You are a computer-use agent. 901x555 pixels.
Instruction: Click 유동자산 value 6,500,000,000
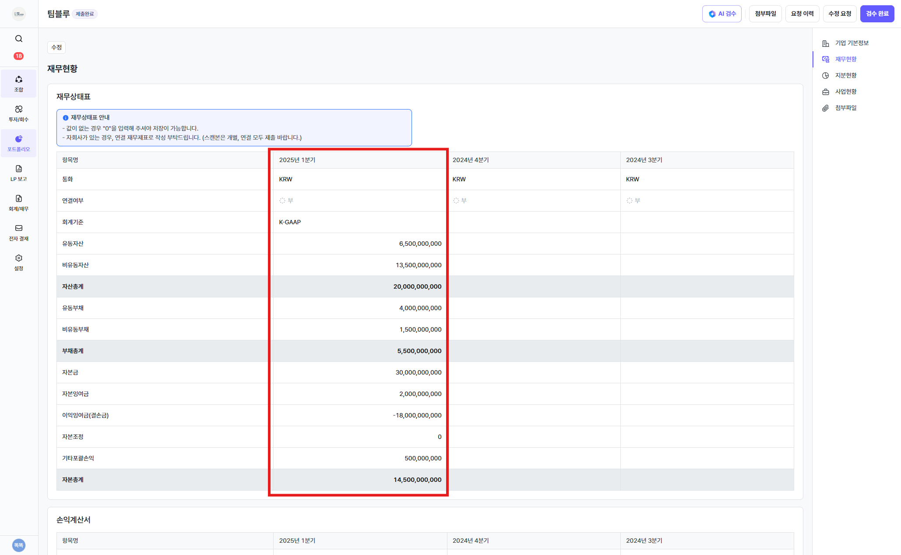tap(420, 244)
